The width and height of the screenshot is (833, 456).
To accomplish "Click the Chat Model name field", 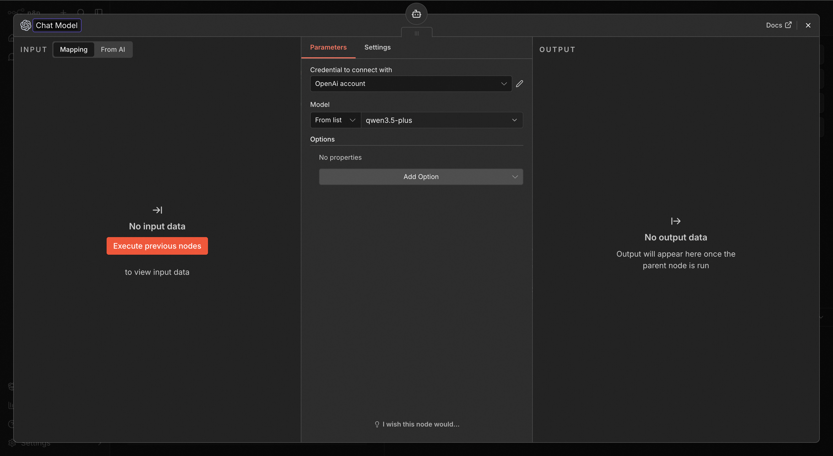I will point(56,25).
